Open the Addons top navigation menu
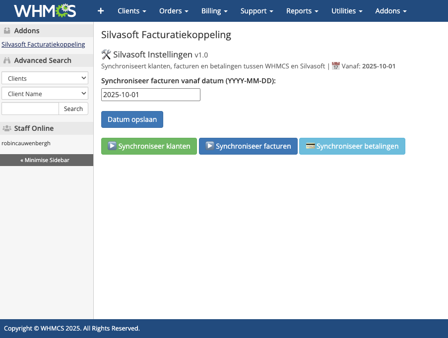This screenshot has height=338, width=448. 391,11
